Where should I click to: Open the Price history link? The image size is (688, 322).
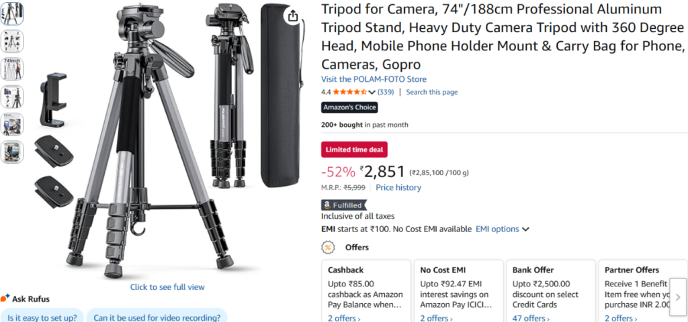pyautogui.click(x=398, y=188)
